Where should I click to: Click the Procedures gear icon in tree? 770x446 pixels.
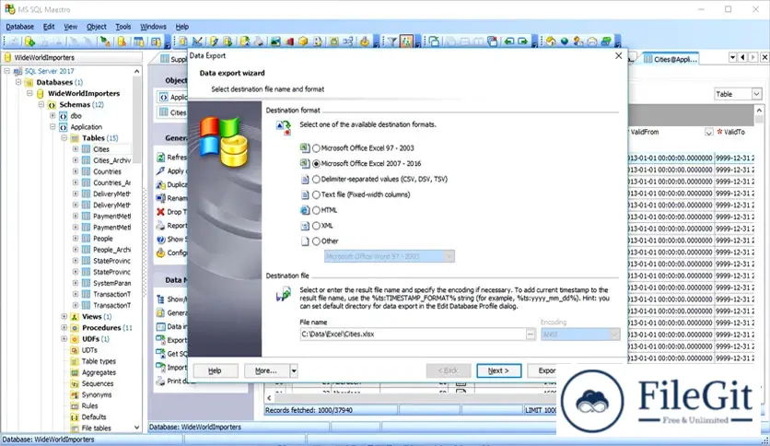pos(75,328)
